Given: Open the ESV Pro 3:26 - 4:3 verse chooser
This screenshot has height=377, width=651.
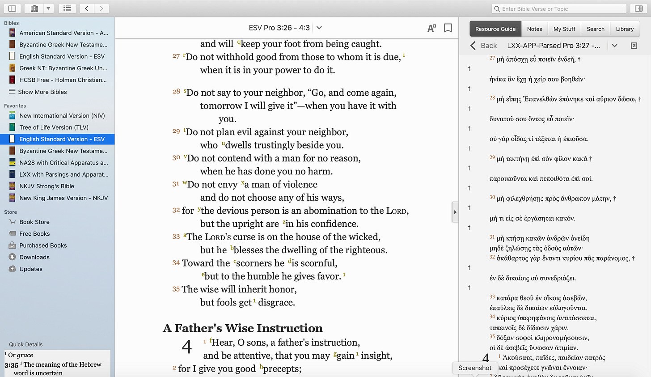Looking at the screenshot, I should pyautogui.click(x=279, y=28).
